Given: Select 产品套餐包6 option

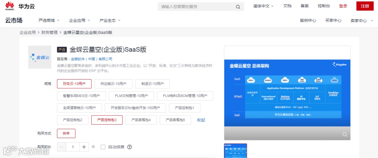Looking at the screenshot, I should pyautogui.click(x=175, y=120).
